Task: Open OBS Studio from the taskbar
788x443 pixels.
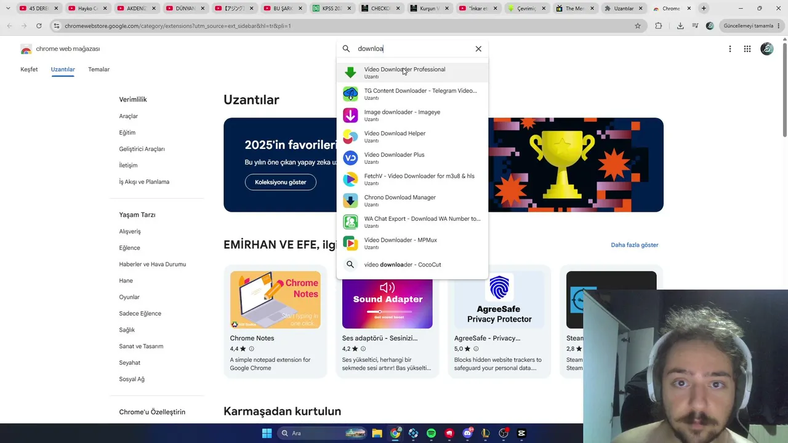Action: coord(504,433)
